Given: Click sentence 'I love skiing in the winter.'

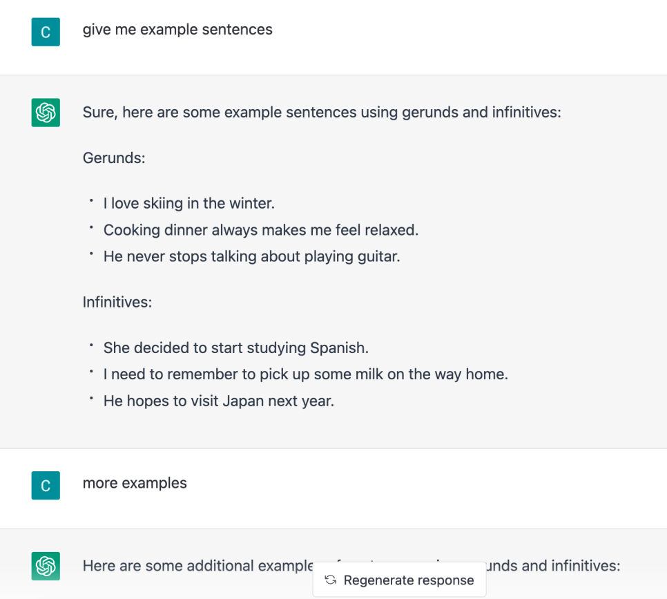Looking at the screenshot, I should point(189,204).
